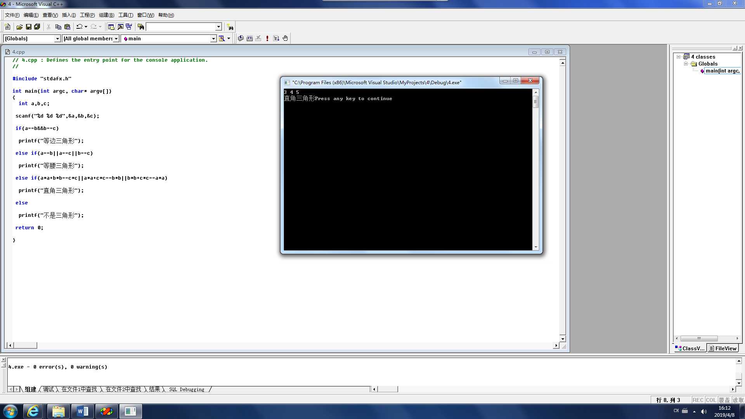Expand the Globals tree item
The height and width of the screenshot is (419, 745).
pos(685,64)
